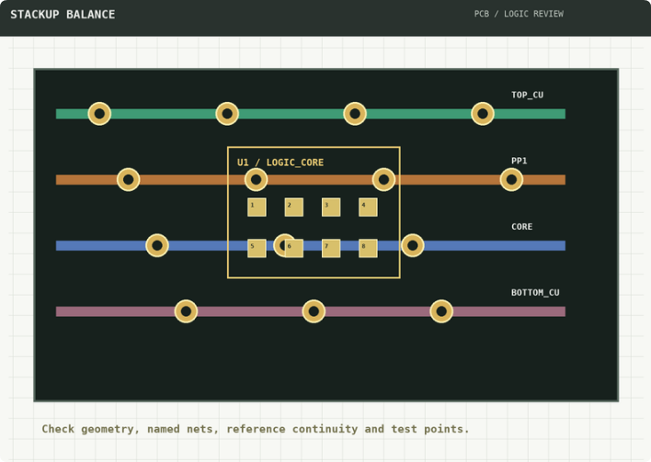Click pad 2 of U1
The height and width of the screenshot is (462, 651).
(x=294, y=208)
